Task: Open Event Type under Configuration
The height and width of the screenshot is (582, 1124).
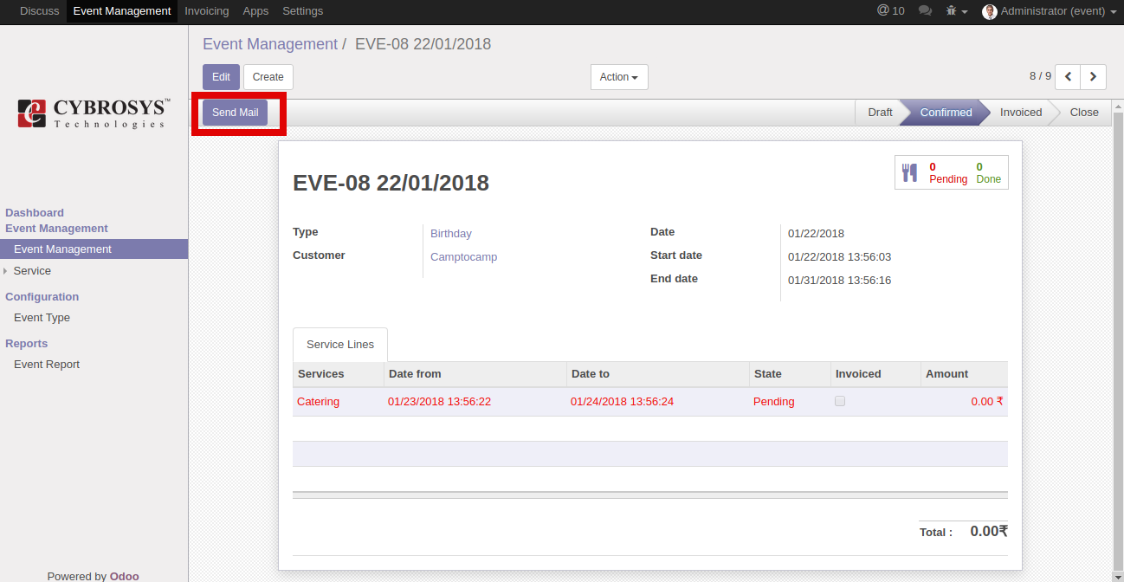Action: point(42,318)
